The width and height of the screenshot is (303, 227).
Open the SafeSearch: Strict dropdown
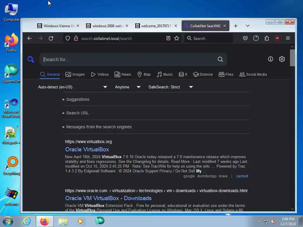pyautogui.click(x=171, y=87)
